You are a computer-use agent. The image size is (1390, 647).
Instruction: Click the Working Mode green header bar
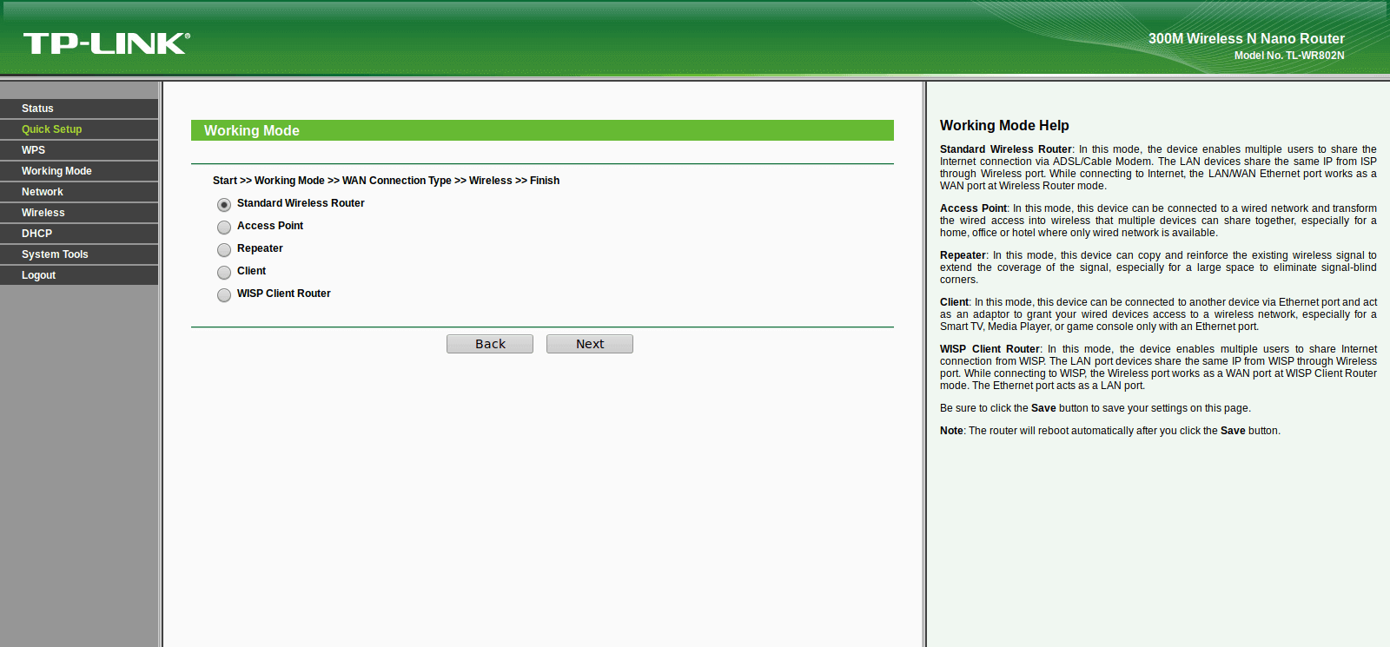click(542, 130)
